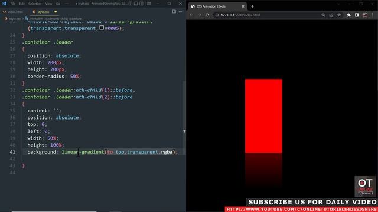Click 'rgba' inside the gradient on line 41
The width and height of the screenshot is (378, 212).
tap(167, 152)
